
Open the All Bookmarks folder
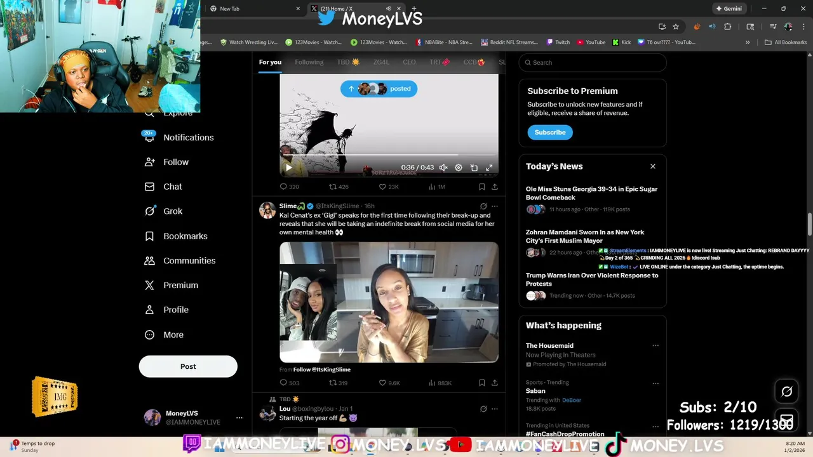pos(786,43)
